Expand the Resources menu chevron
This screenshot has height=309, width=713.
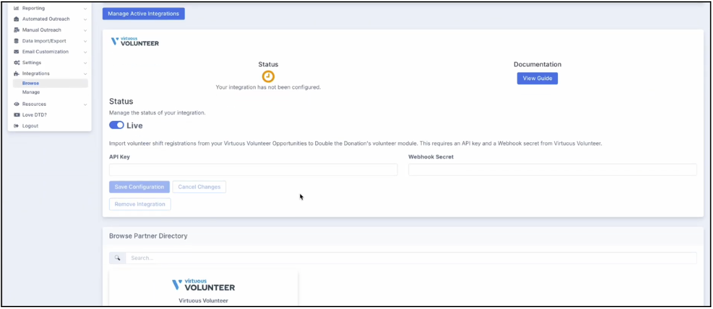(85, 104)
